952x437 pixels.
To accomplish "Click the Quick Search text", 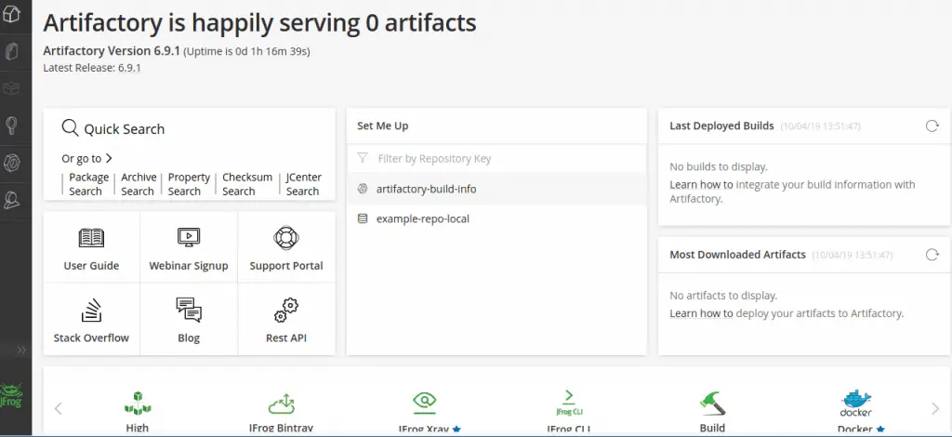I will click(x=125, y=128).
